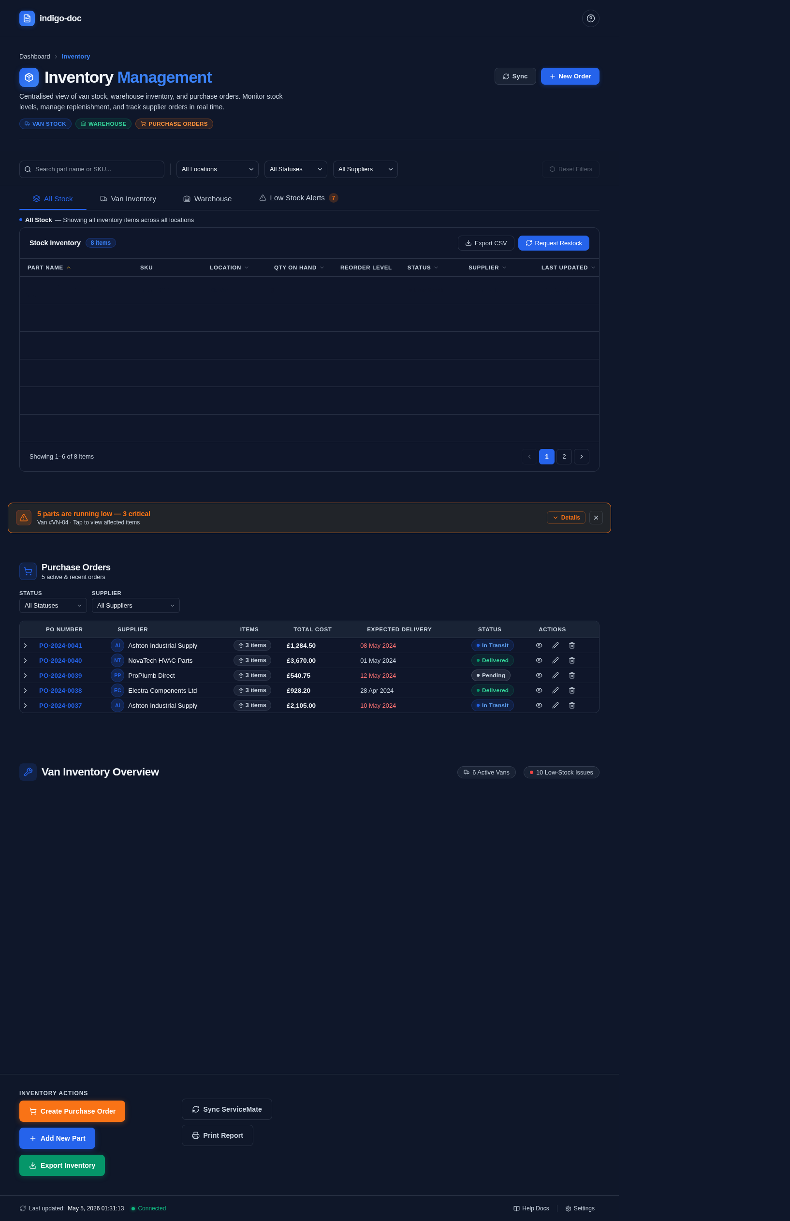Click Request Restock button
Image resolution: width=790 pixels, height=1221 pixels.
554,243
